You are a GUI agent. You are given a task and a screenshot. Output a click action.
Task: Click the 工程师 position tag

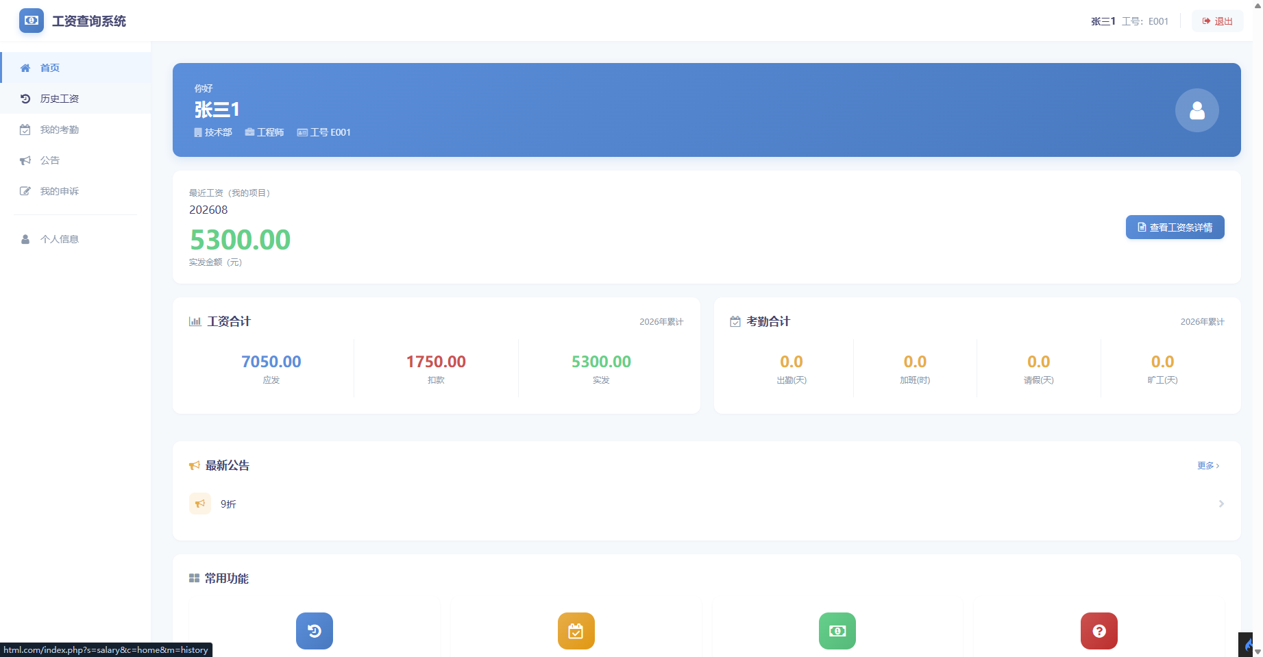[x=265, y=132]
